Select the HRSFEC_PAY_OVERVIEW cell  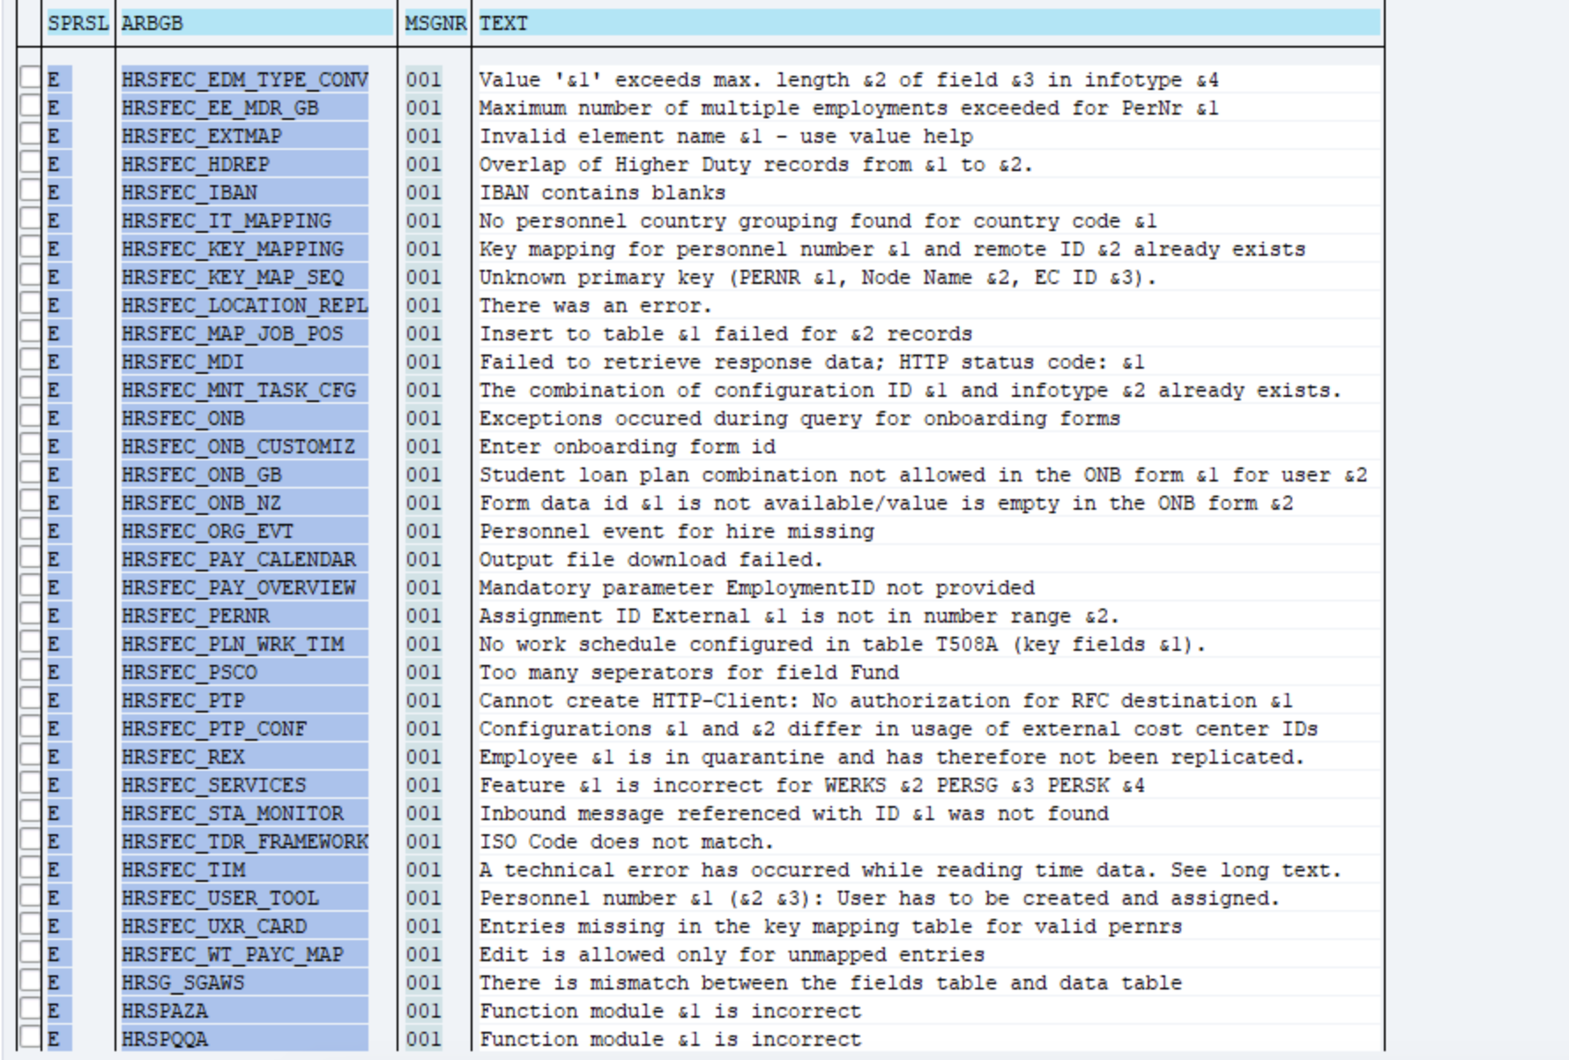click(x=244, y=587)
